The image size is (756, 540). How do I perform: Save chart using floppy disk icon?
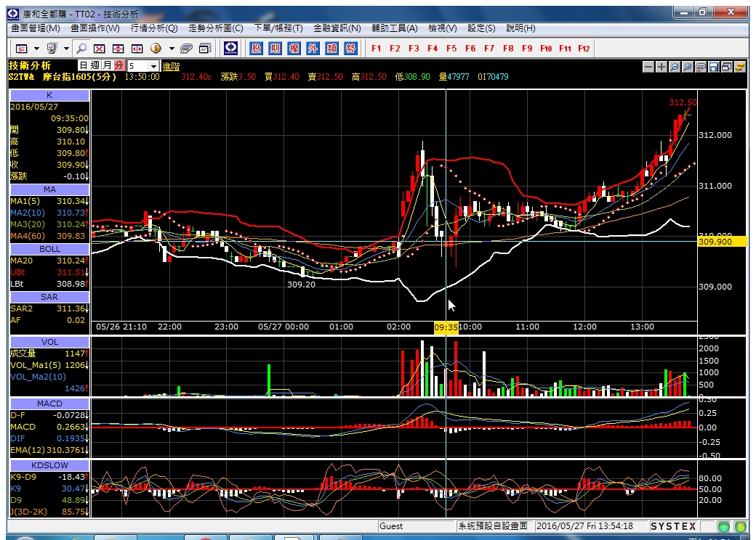coord(714,67)
